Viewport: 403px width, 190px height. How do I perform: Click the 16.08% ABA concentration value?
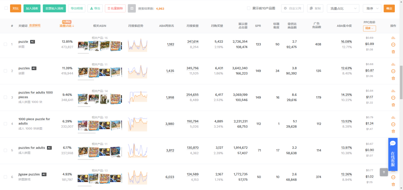tap(346, 42)
